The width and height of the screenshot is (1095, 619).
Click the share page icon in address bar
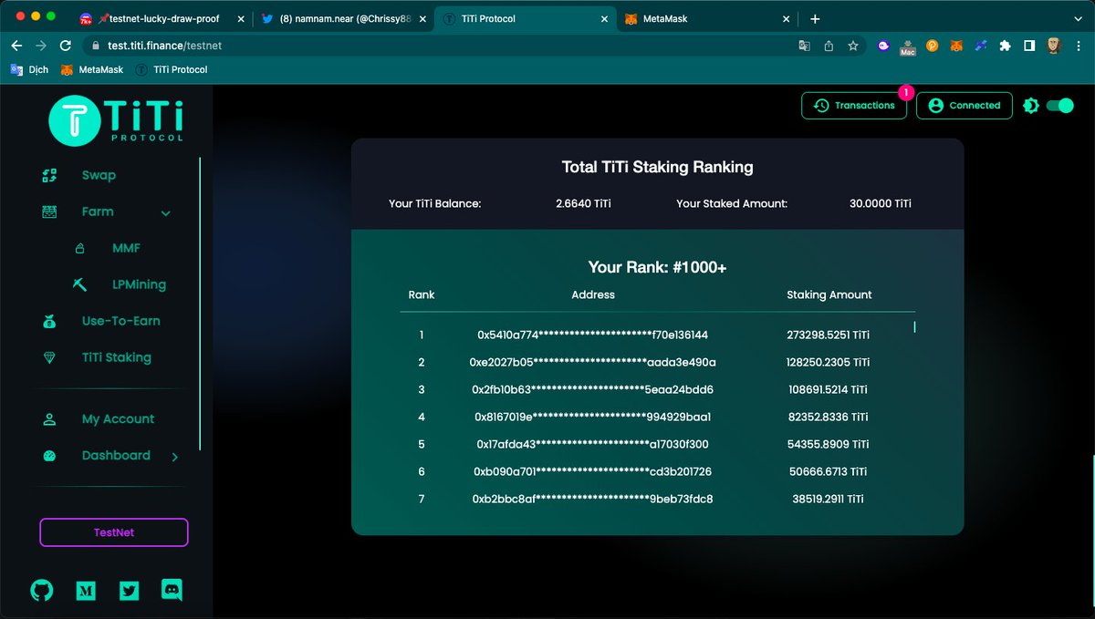[829, 46]
